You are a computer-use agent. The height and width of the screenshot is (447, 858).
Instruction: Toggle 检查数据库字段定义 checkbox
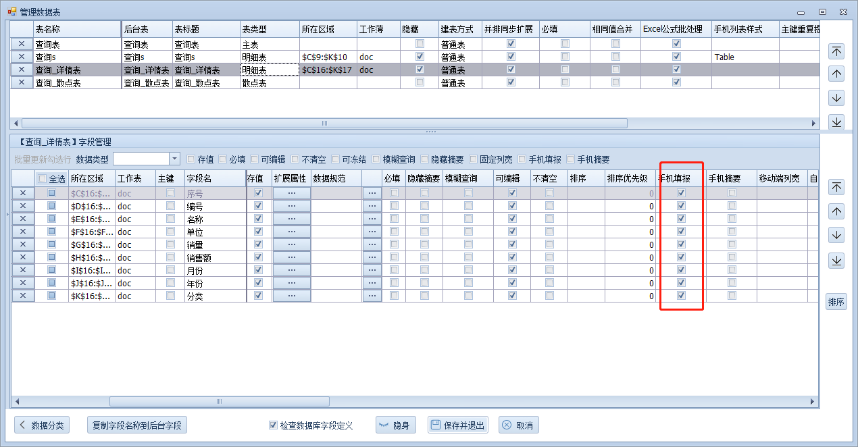[273, 425]
